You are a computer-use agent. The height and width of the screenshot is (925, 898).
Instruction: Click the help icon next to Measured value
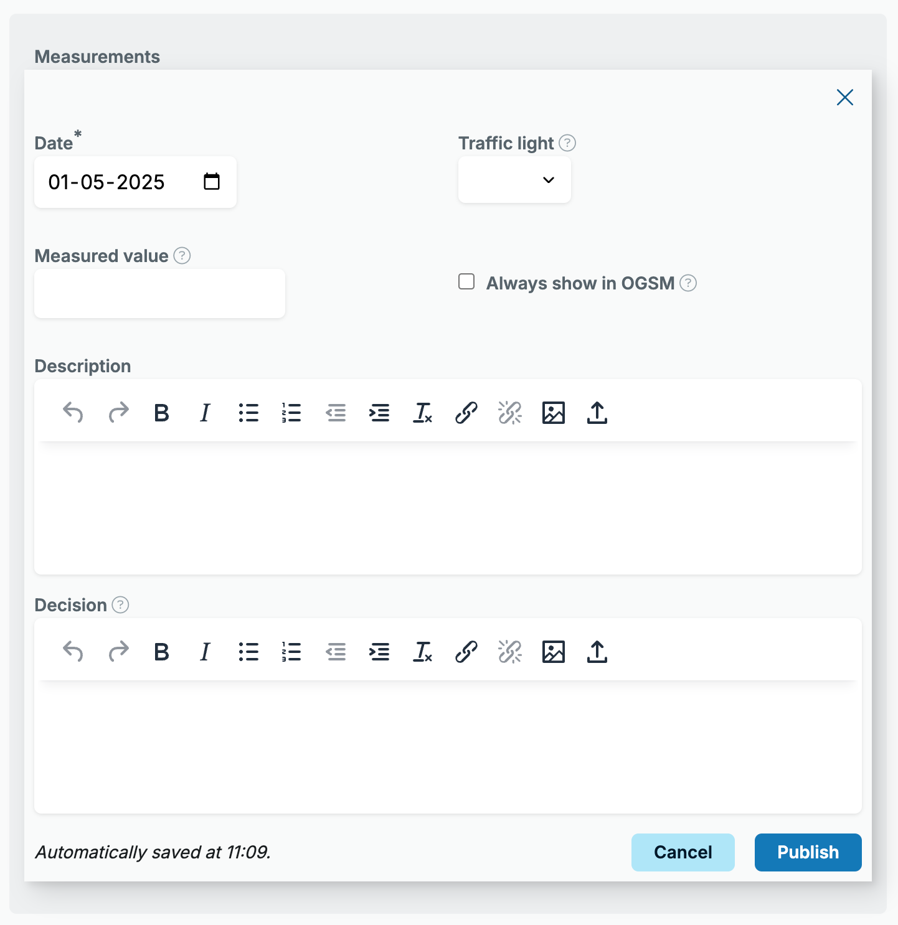click(x=182, y=256)
